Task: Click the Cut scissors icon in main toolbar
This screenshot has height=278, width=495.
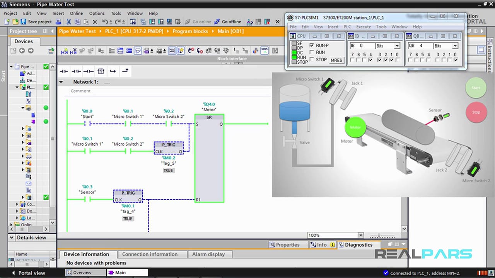Action: click(69, 22)
